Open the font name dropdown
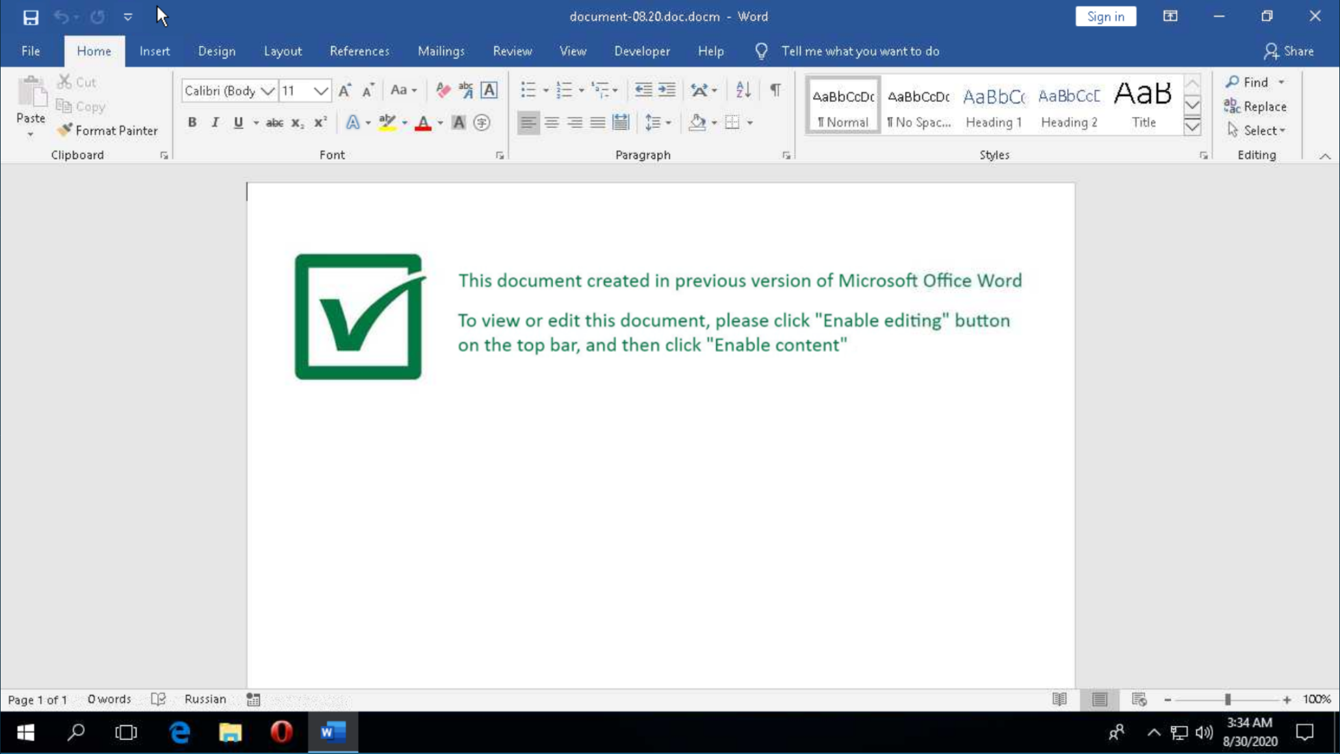 coord(267,91)
